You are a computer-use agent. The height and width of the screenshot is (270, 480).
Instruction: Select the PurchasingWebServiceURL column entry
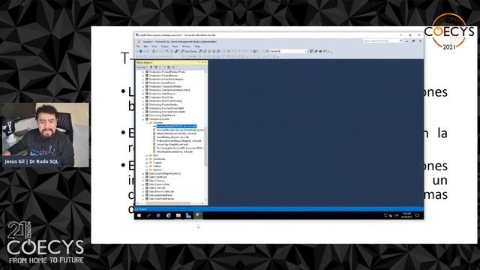tap(180, 148)
